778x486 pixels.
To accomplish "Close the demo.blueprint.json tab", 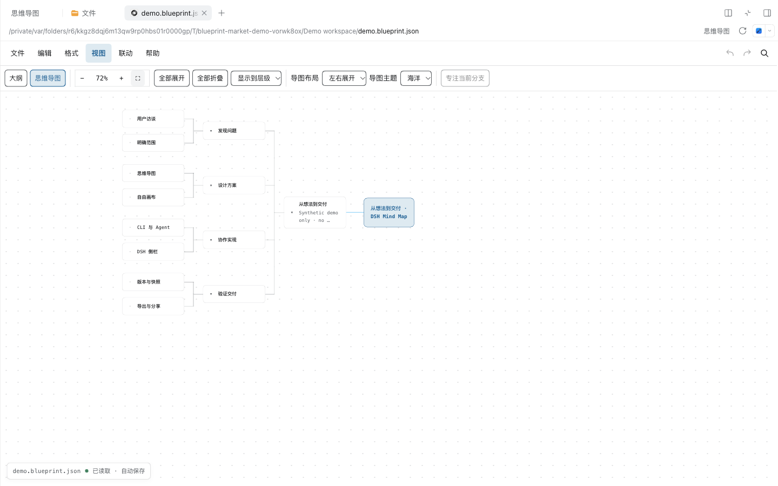I will pyautogui.click(x=204, y=13).
